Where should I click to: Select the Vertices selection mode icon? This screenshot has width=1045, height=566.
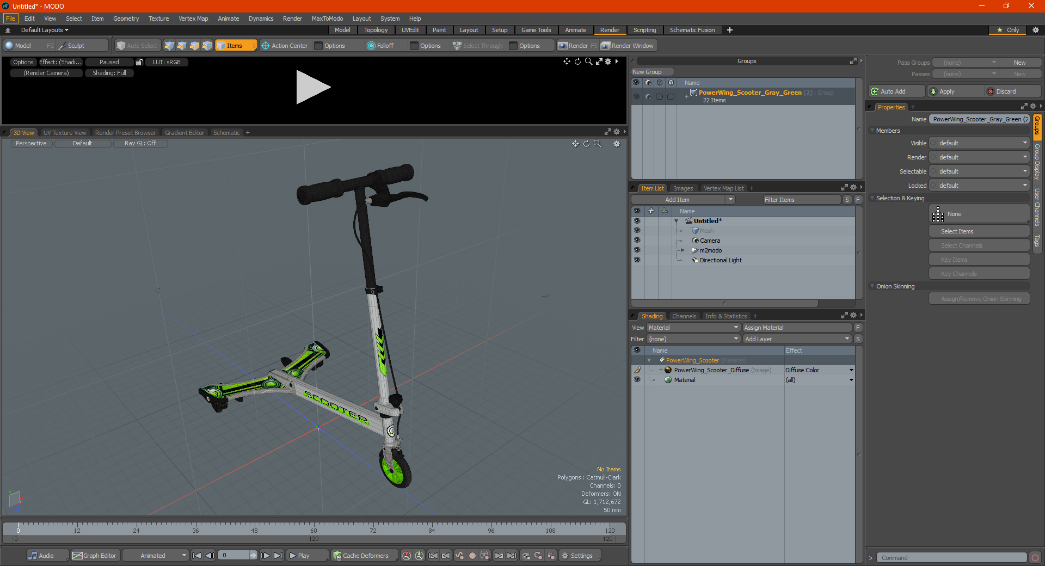(169, 46)
